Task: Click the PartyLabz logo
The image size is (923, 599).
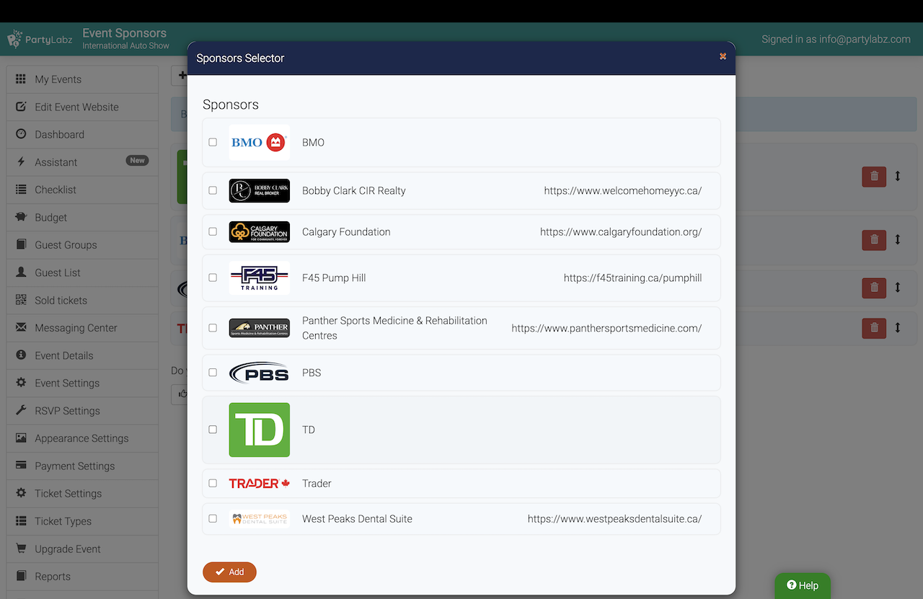Action: point(40,39)
